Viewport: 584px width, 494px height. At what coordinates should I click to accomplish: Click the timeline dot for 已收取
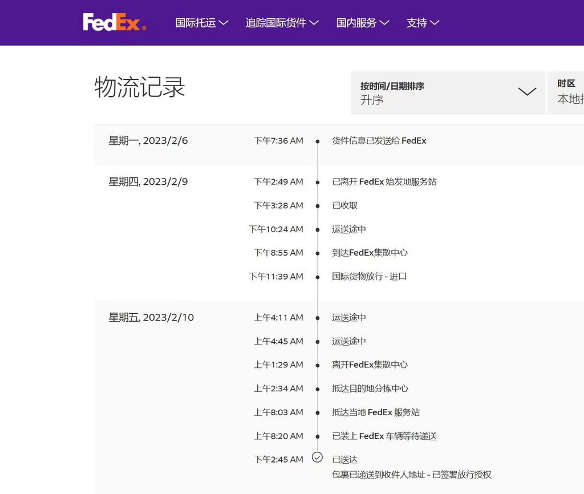pyautogui.click(x=318, y=206)
